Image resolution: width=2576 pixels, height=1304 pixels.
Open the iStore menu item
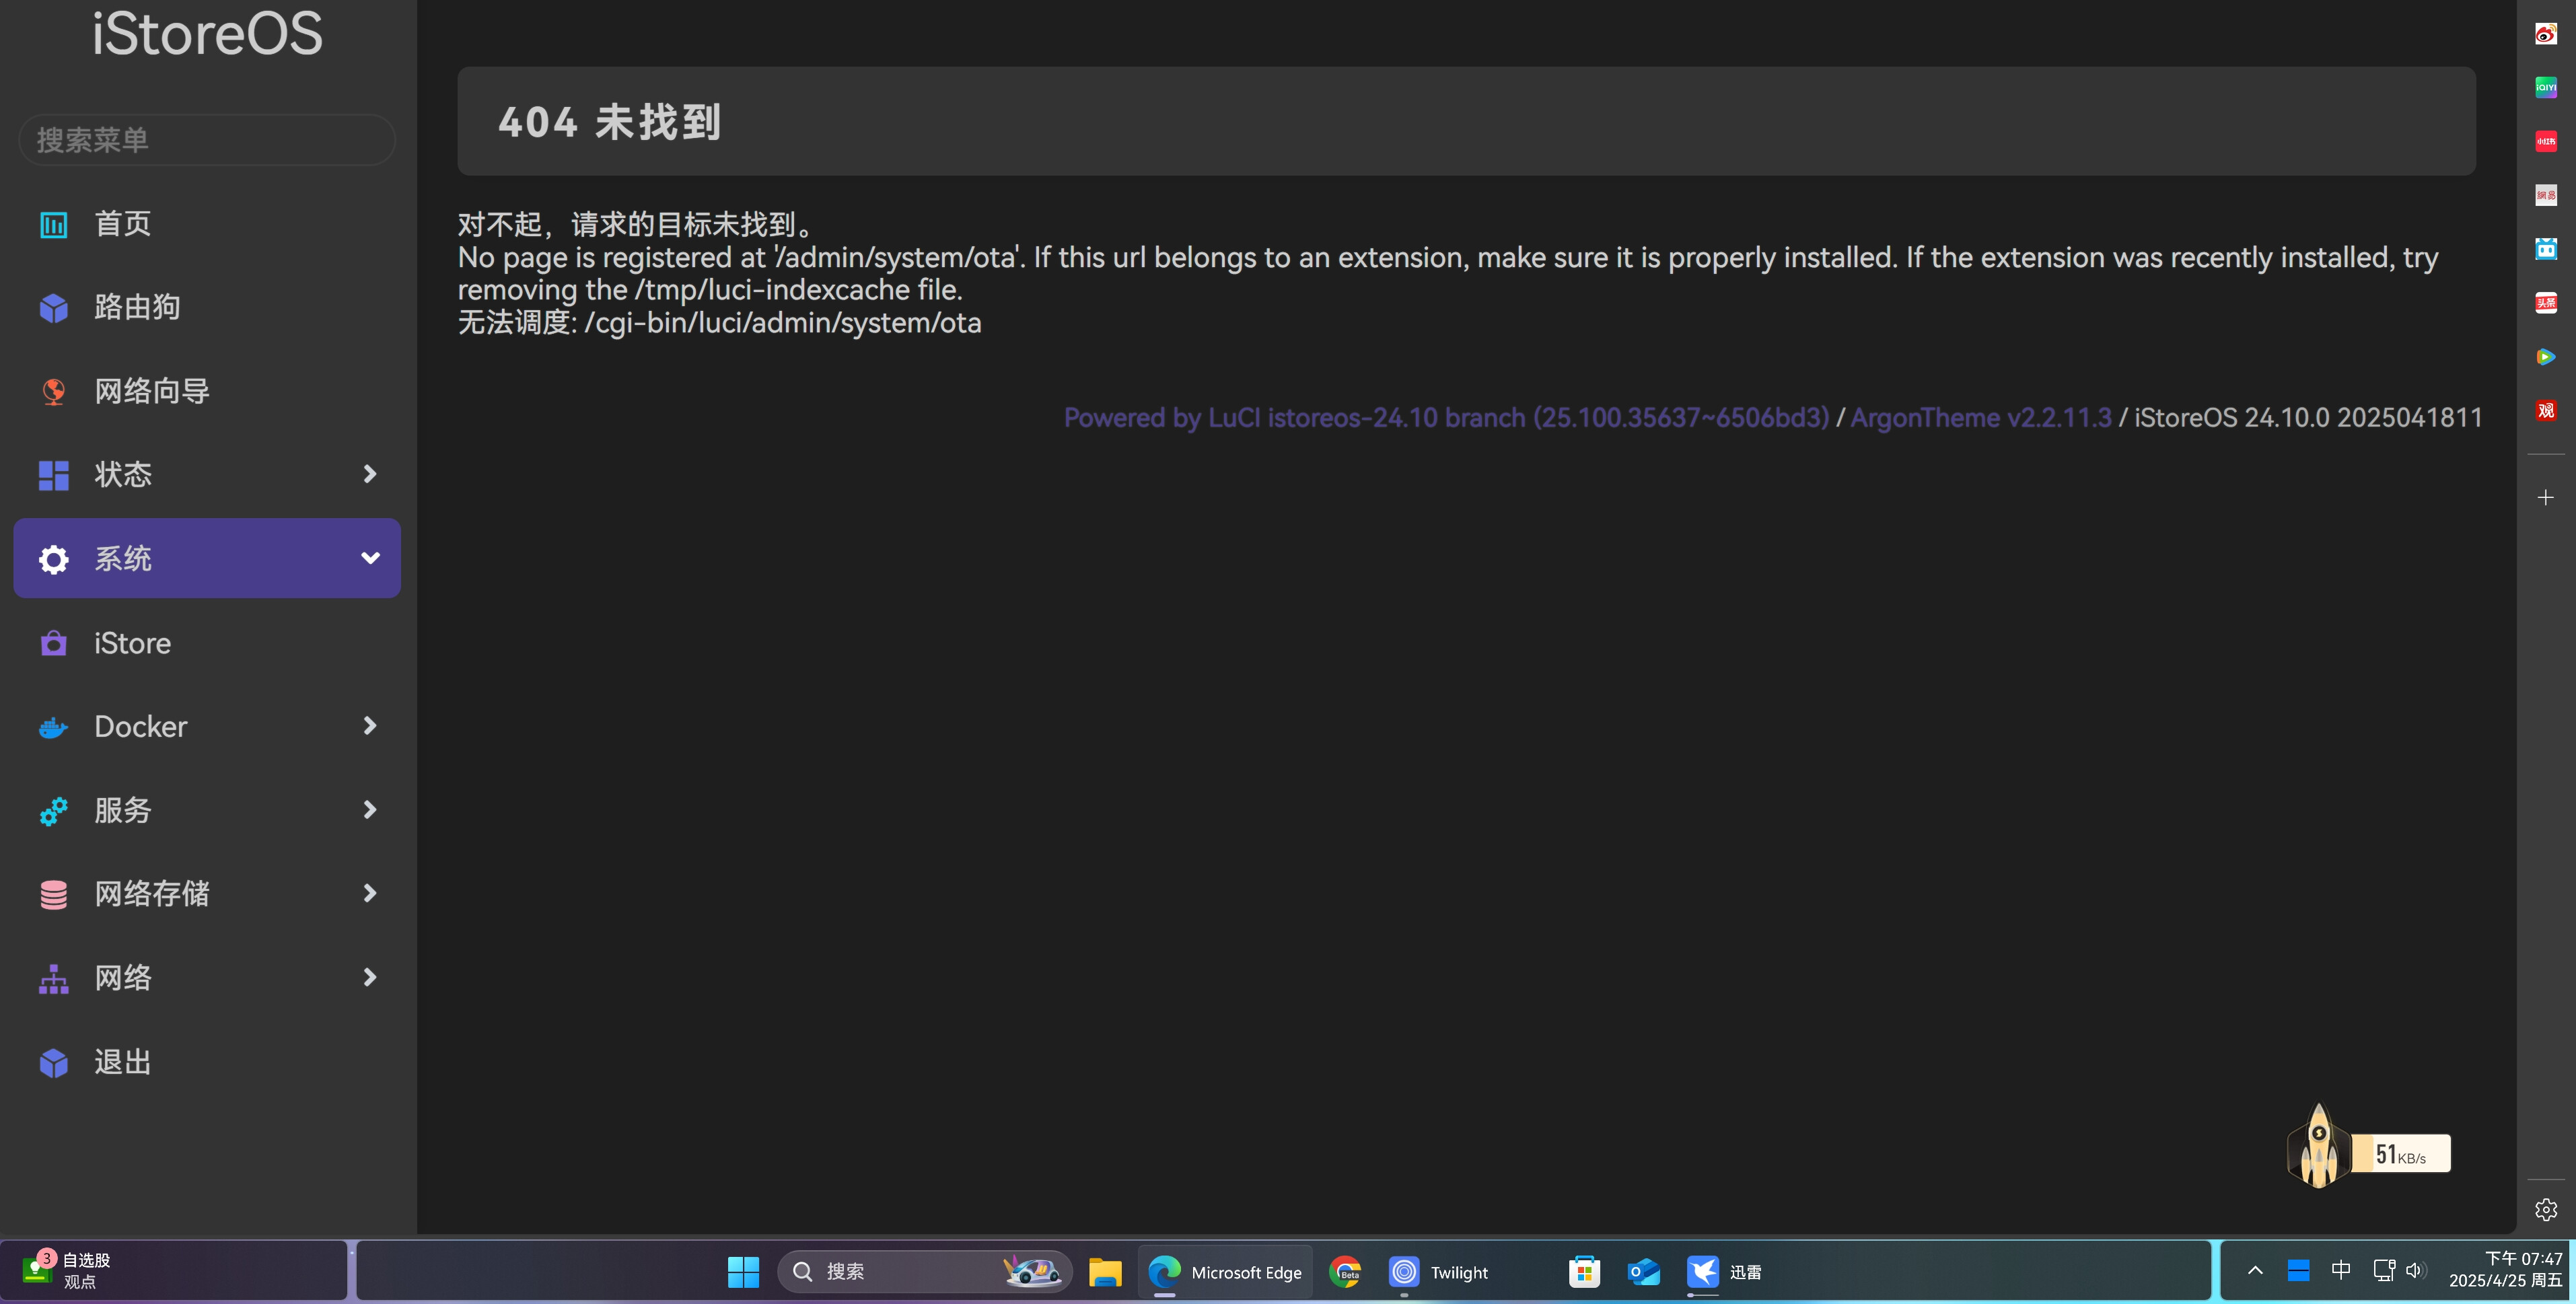coord(132,643)
